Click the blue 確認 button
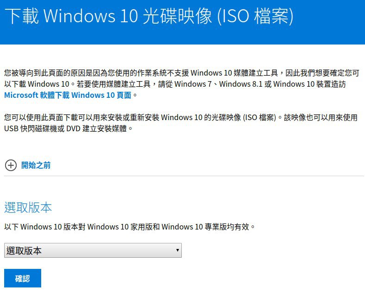 [23, 278]
